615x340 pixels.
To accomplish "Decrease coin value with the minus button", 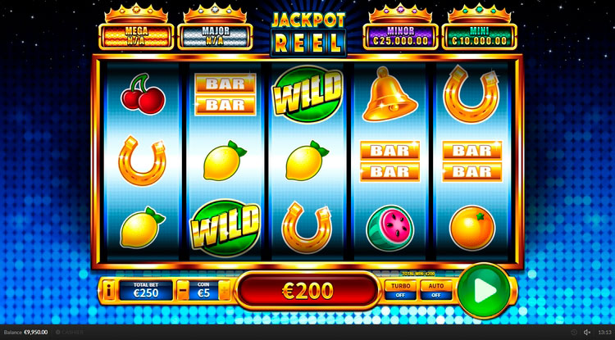I will pyautogui.click(x=182, y=291).
